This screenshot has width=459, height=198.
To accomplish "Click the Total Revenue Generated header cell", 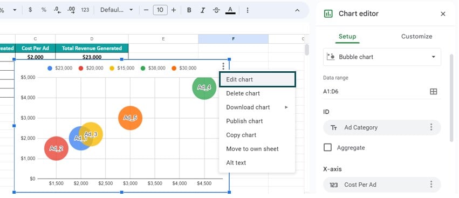I will 92,49.
